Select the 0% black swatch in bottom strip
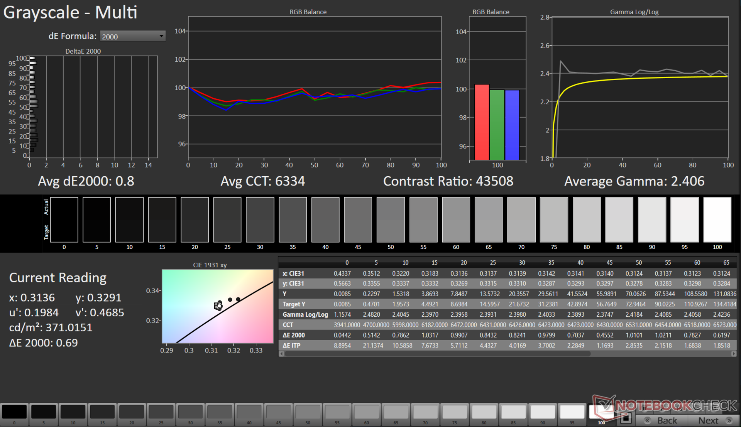Viewport: 741px width, 427px height. [x=14, y=412]
